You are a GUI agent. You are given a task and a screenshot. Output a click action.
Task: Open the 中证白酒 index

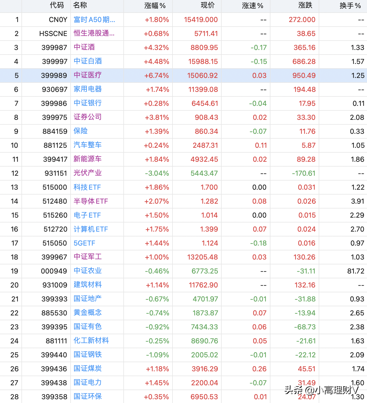click(x=87, y=62)
